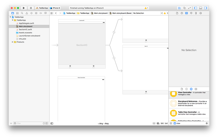Open the report navigator
Screen dimensions: 218x138
pyautogui.click(x=46, y=13)
